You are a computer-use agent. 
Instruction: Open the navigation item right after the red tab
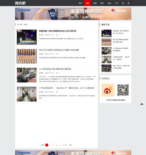click(95, 3)
